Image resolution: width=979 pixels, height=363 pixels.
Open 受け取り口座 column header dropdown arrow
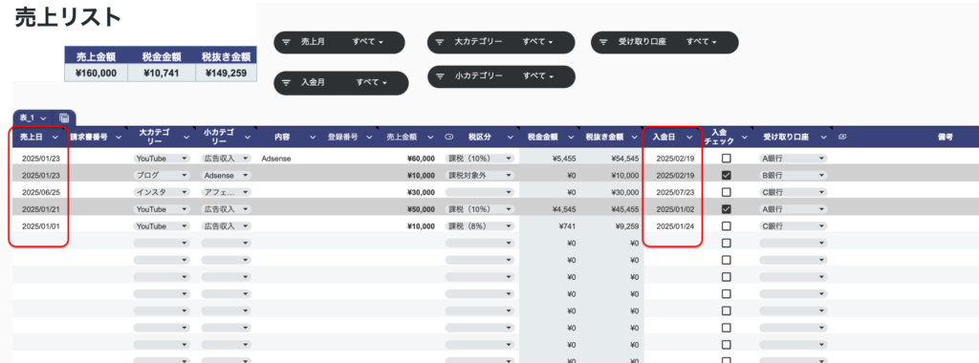coord(823,138)
